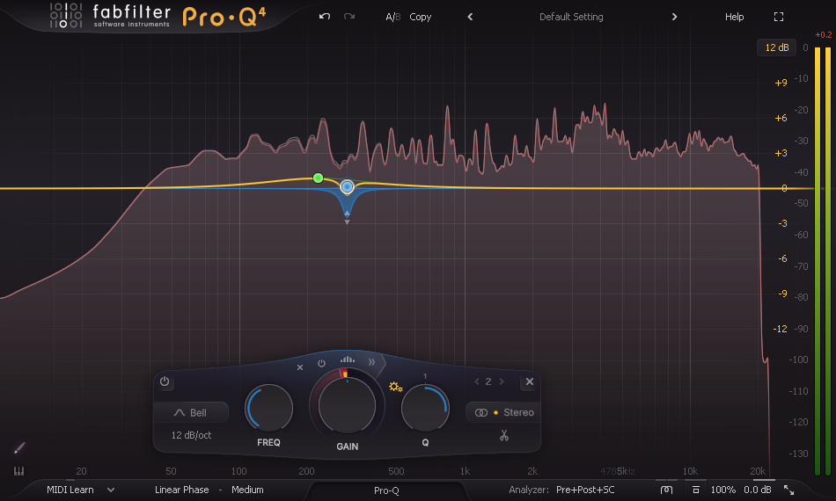836x501 pixels.
Task: Click the FREQ knob
Action: pyautogui.click(x=268, y=409)
